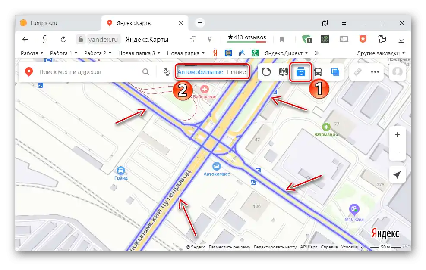Zoom out with the minus button
Screen dimensions: 426x270
(398, 152)
